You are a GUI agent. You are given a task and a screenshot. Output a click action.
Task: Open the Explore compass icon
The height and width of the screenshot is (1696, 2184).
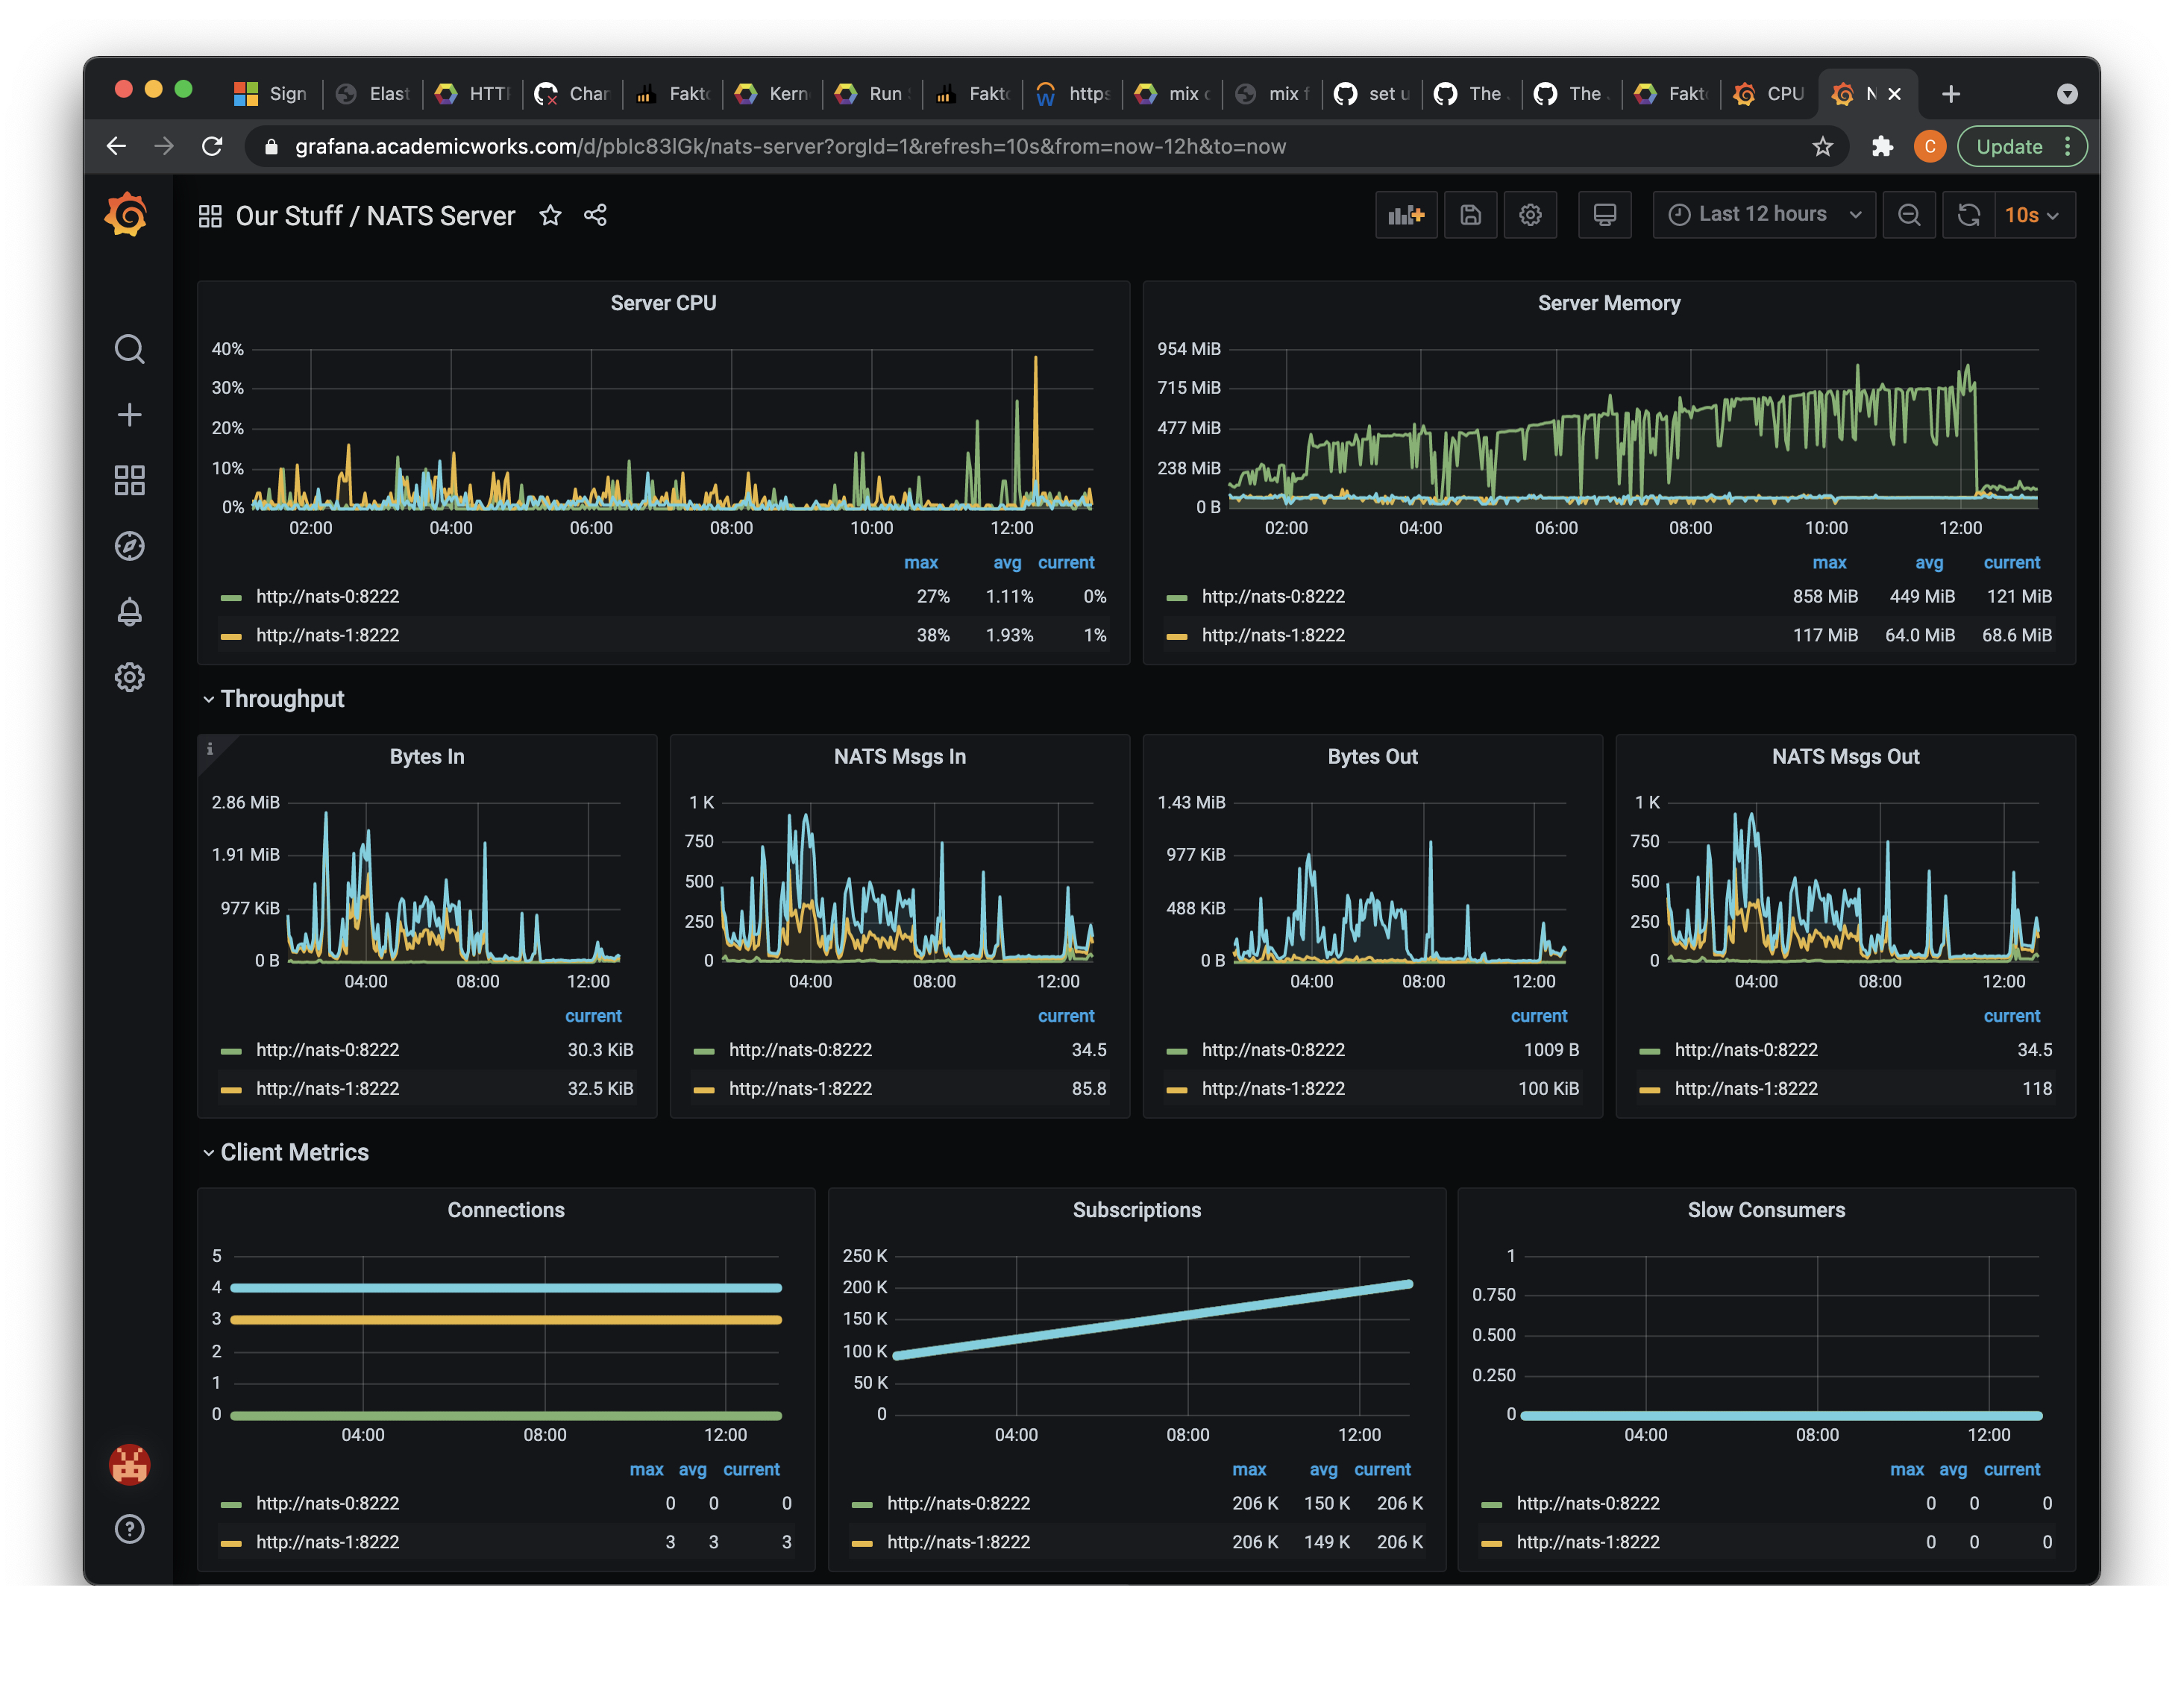pyautogui.click(x=129, y=546)
